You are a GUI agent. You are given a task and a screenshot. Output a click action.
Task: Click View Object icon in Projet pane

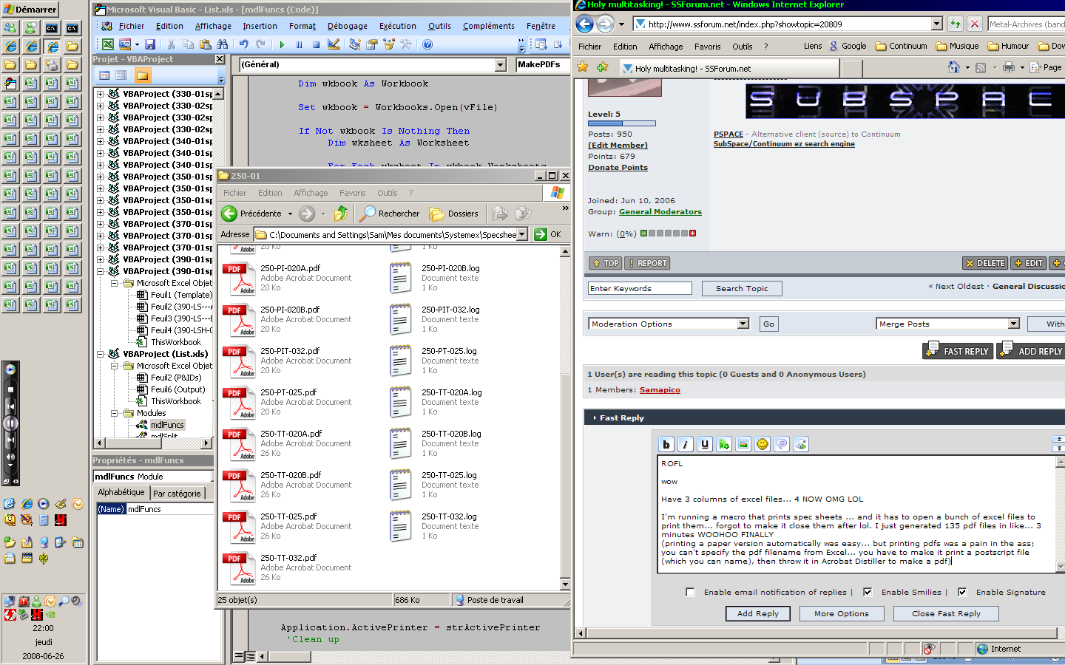pos(121,75)
